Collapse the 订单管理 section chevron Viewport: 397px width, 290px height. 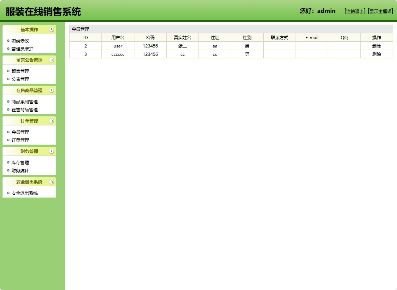tap(51, 121)
